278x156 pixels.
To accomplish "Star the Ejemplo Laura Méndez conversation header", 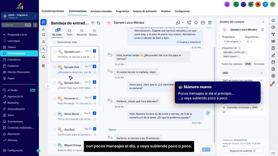I will point(196,23).
